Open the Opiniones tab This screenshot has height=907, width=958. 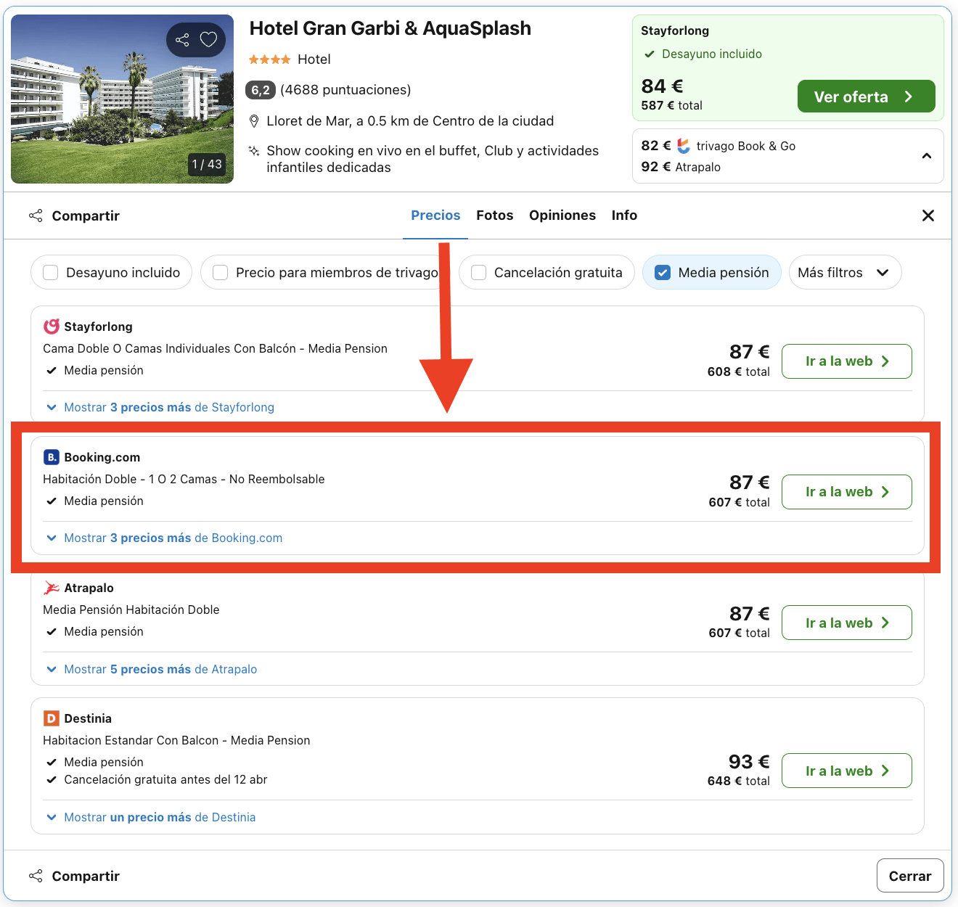pyautogui.click(x=562, y=216)
